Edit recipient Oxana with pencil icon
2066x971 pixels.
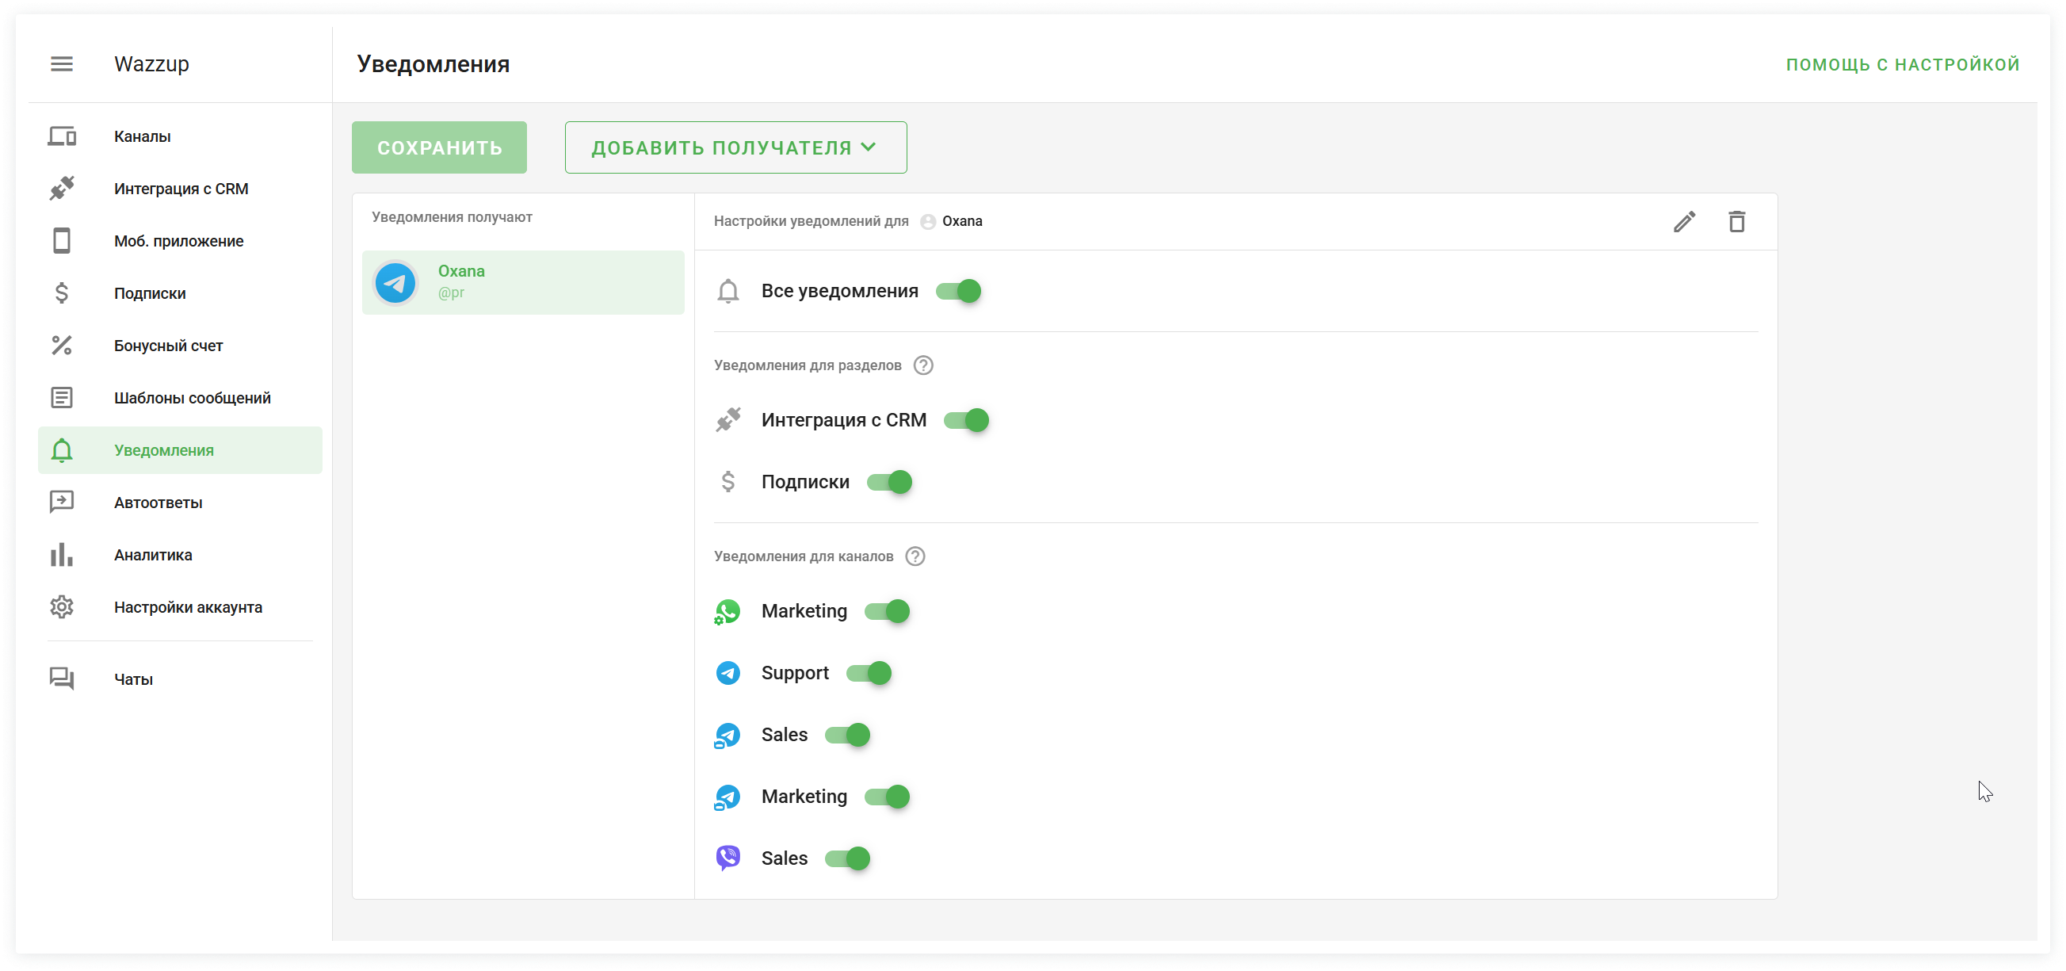(1684, 221)
